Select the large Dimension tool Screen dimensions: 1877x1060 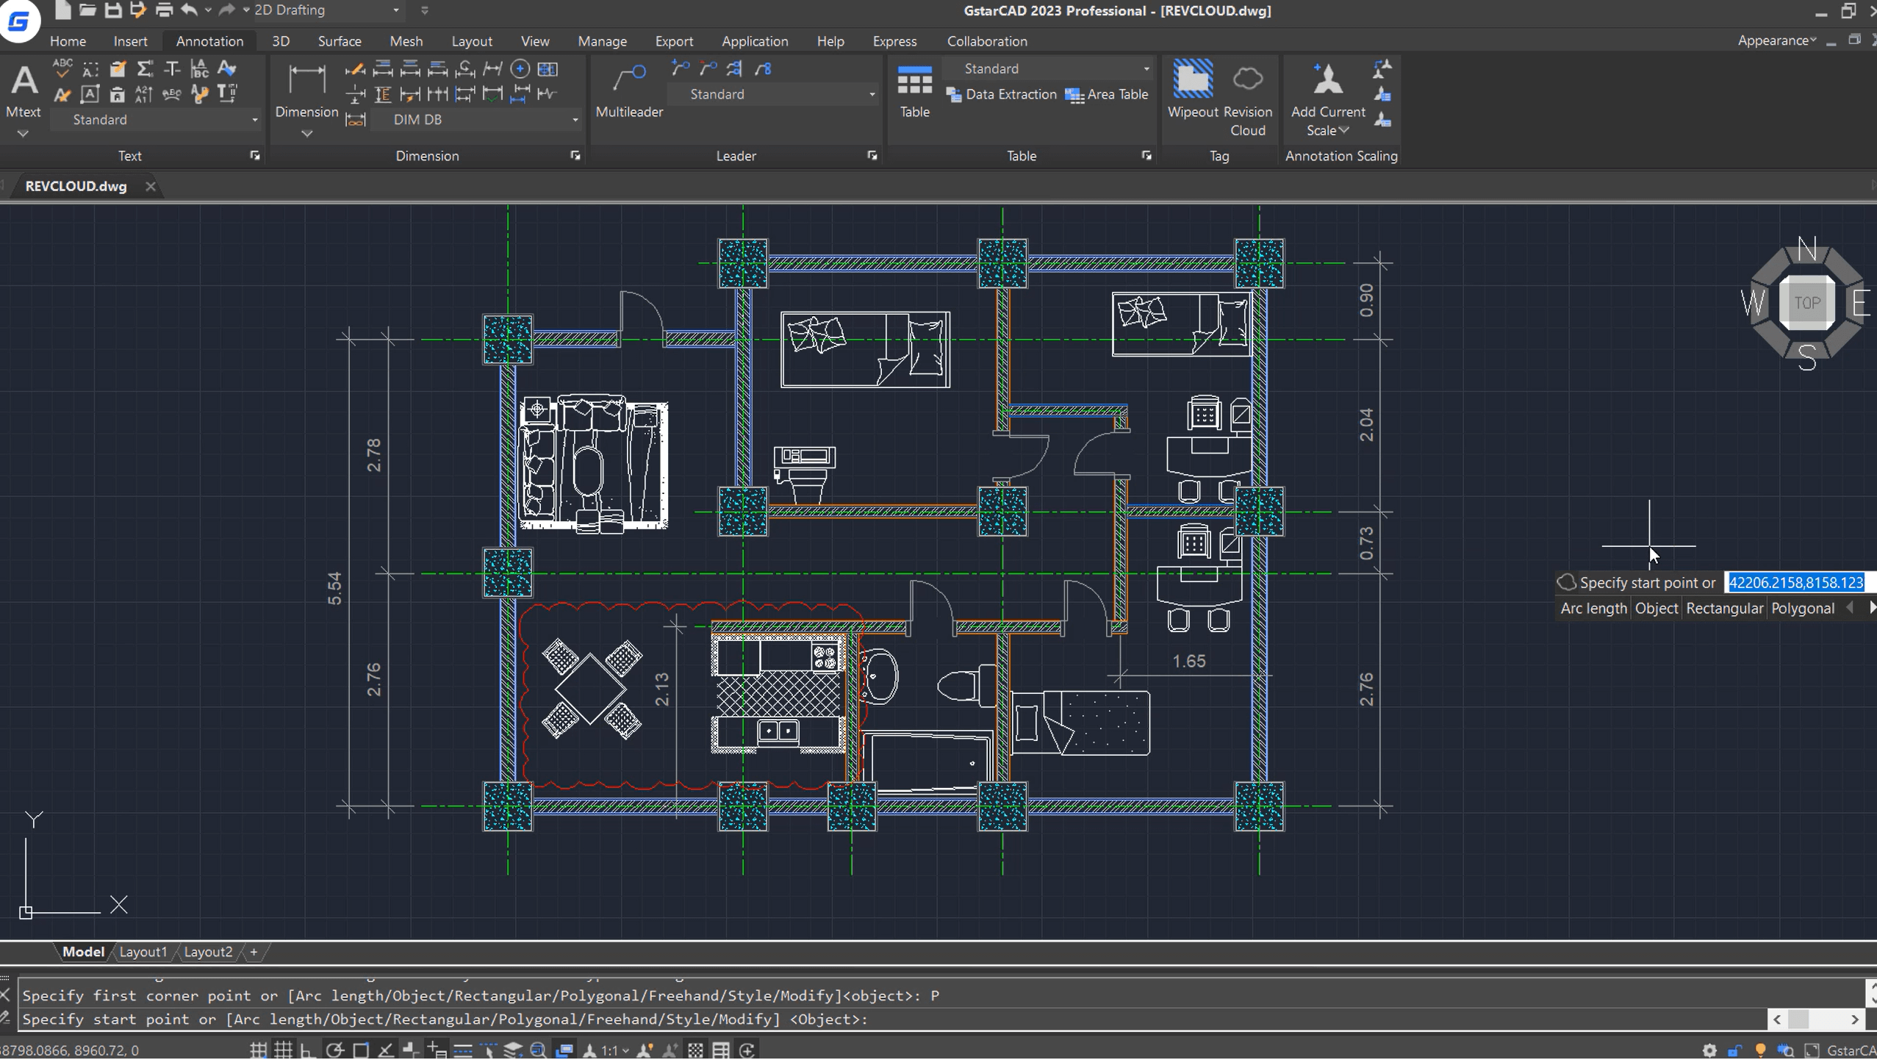pos(306,92)
